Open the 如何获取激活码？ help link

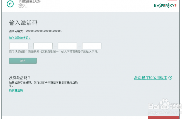pyautogui.click(x=20, y=38)
